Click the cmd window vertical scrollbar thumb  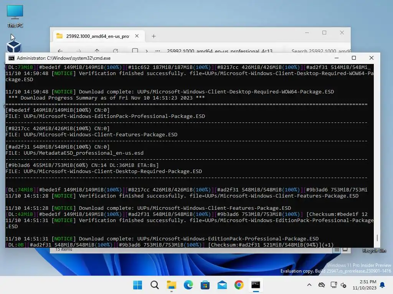point(377,237)
